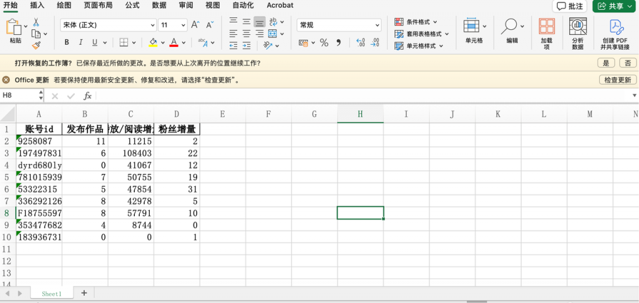Open the 页面布局 (Page Layout) tab
The width and height of the screenshot is (639, 303).
pyautogui.click(x=98, y=5)
